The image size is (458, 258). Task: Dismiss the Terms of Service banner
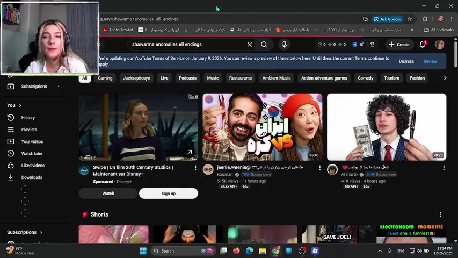(406, 61)
